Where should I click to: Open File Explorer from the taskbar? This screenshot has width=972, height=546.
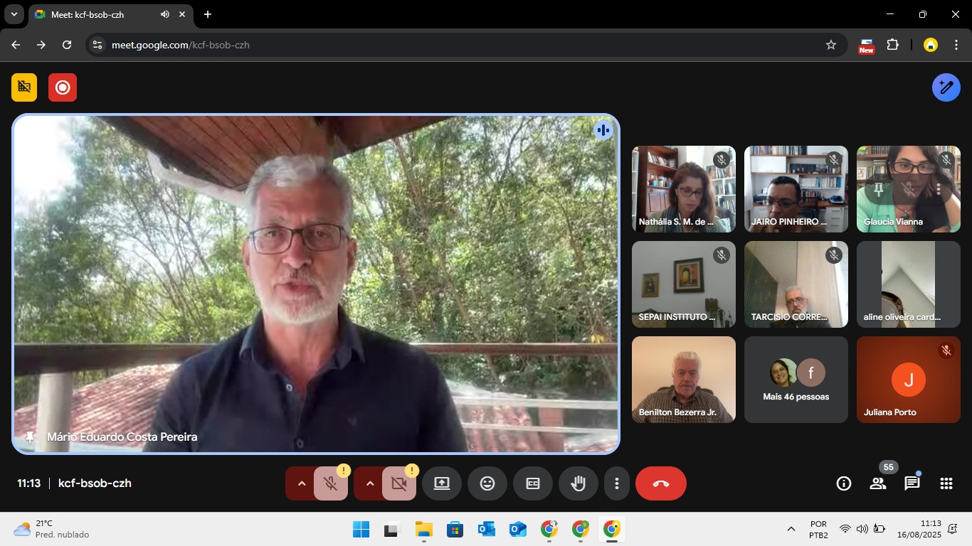coord(424,529)
